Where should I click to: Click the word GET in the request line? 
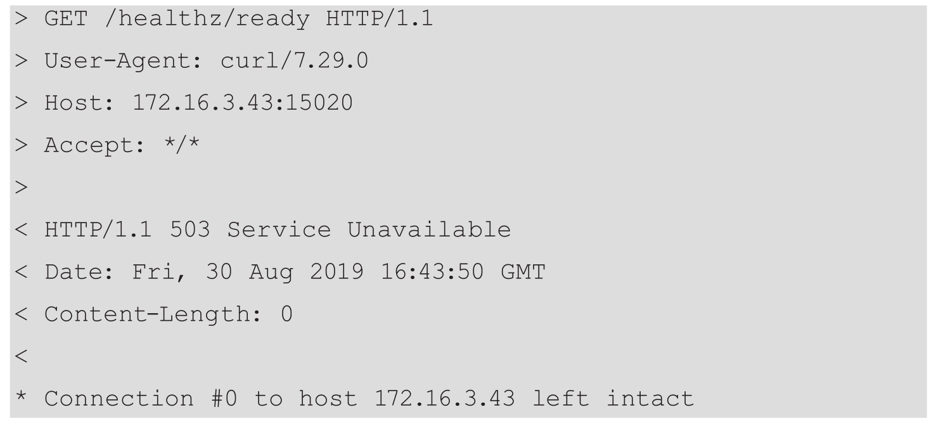pos(66,18)
